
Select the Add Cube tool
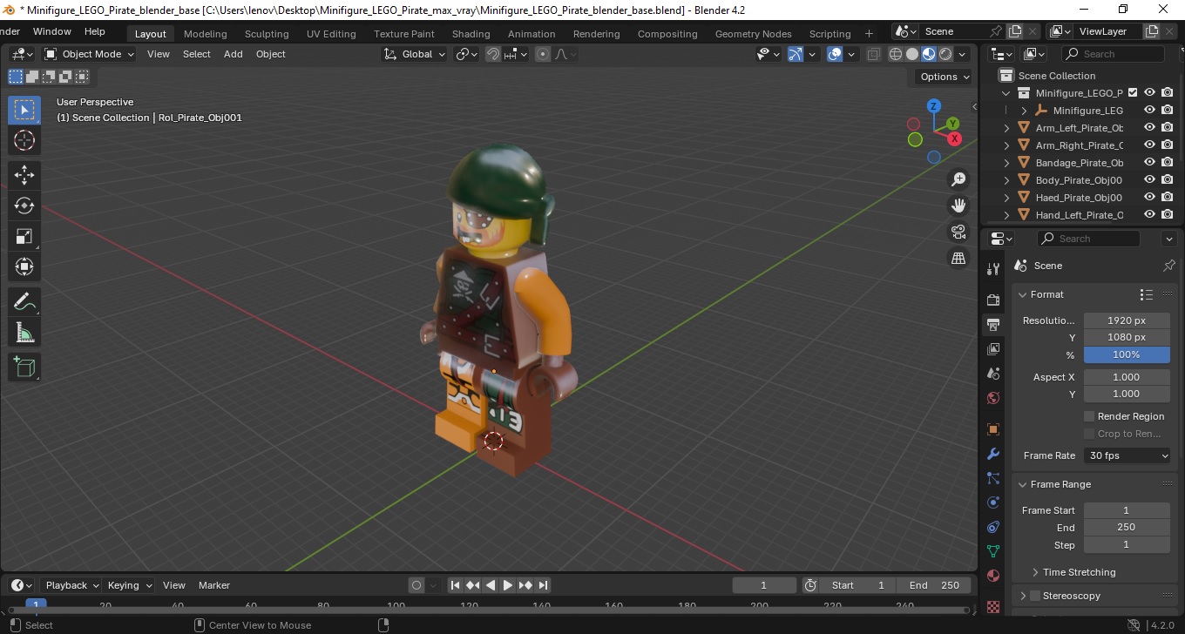pos(24,368)
